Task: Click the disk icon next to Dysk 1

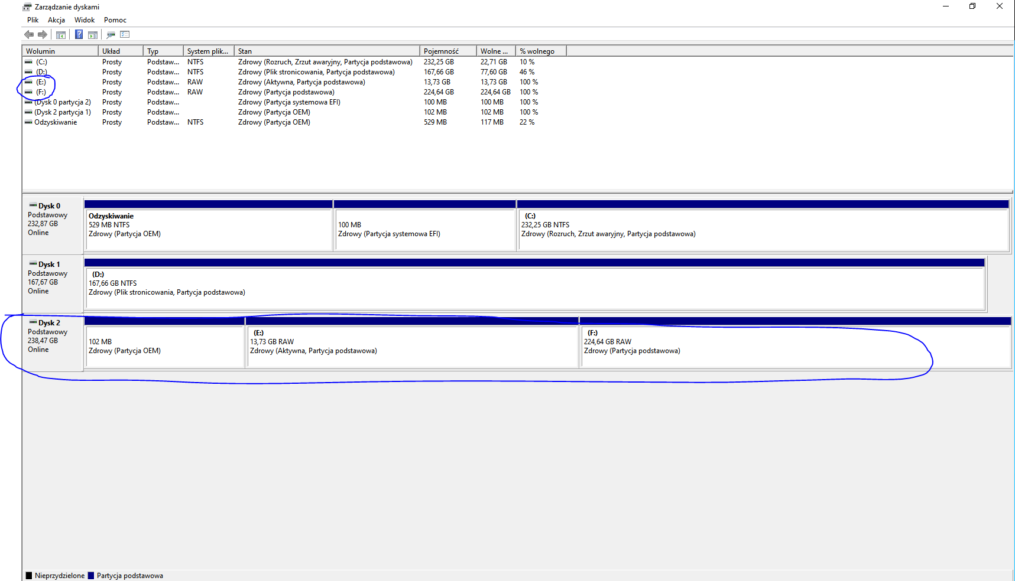Action: pyautogui.click(x=33, y=264)
